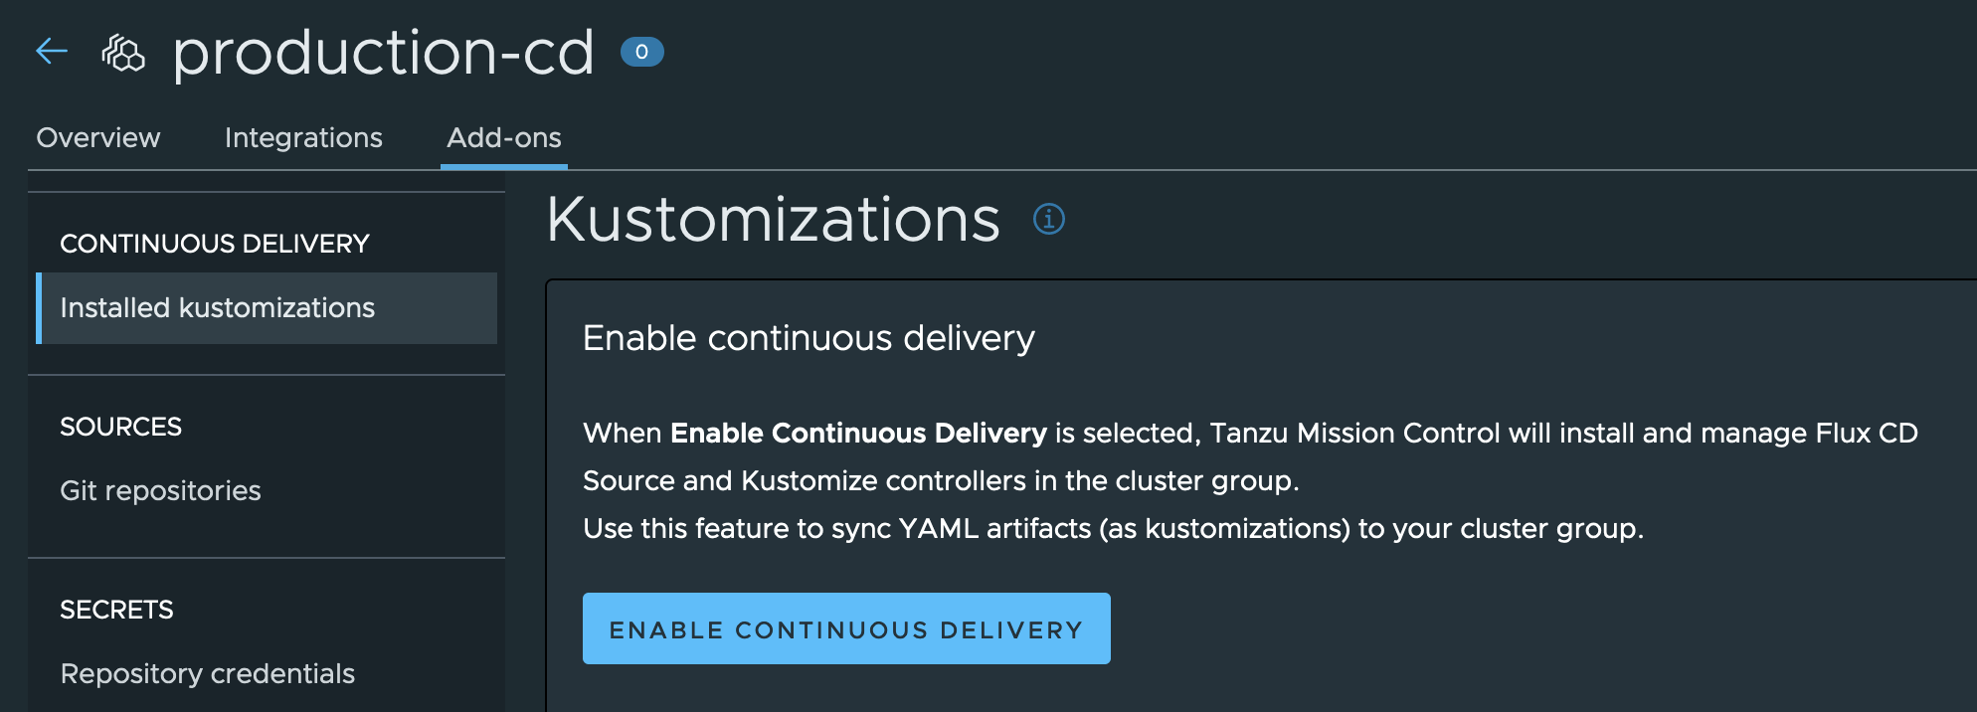Click the YAML artifacts description sentence

[1113, 528]
